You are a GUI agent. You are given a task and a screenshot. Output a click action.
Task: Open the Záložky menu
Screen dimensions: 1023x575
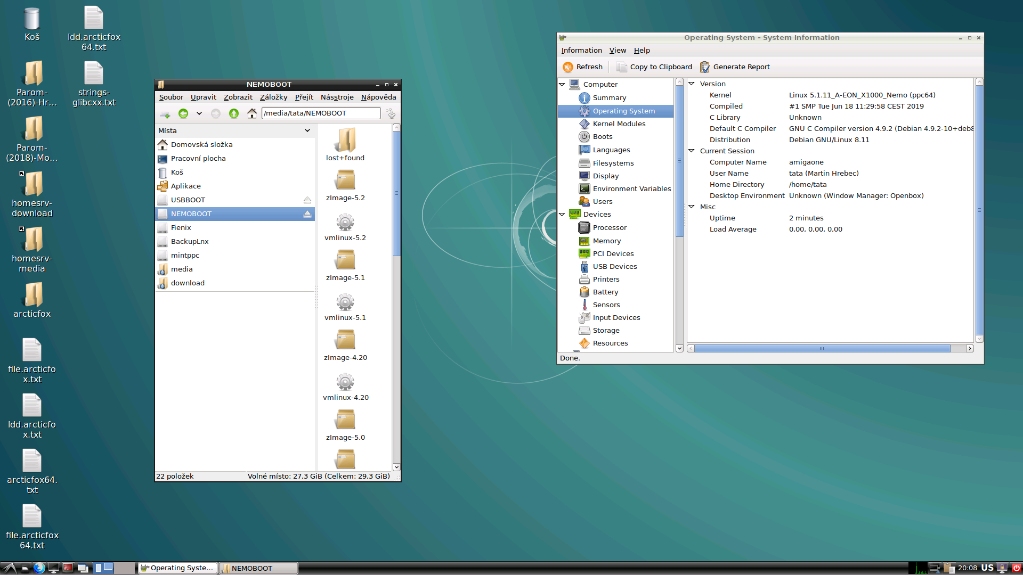(x=273, y=97)
